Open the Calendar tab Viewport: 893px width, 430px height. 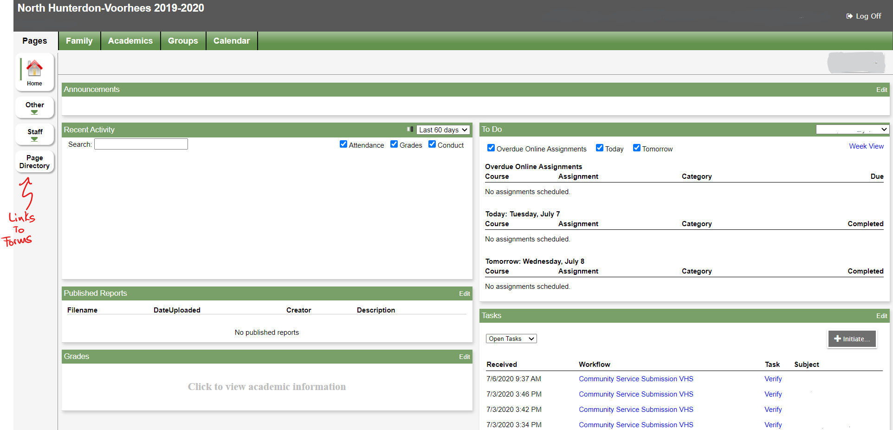point(231,41)
